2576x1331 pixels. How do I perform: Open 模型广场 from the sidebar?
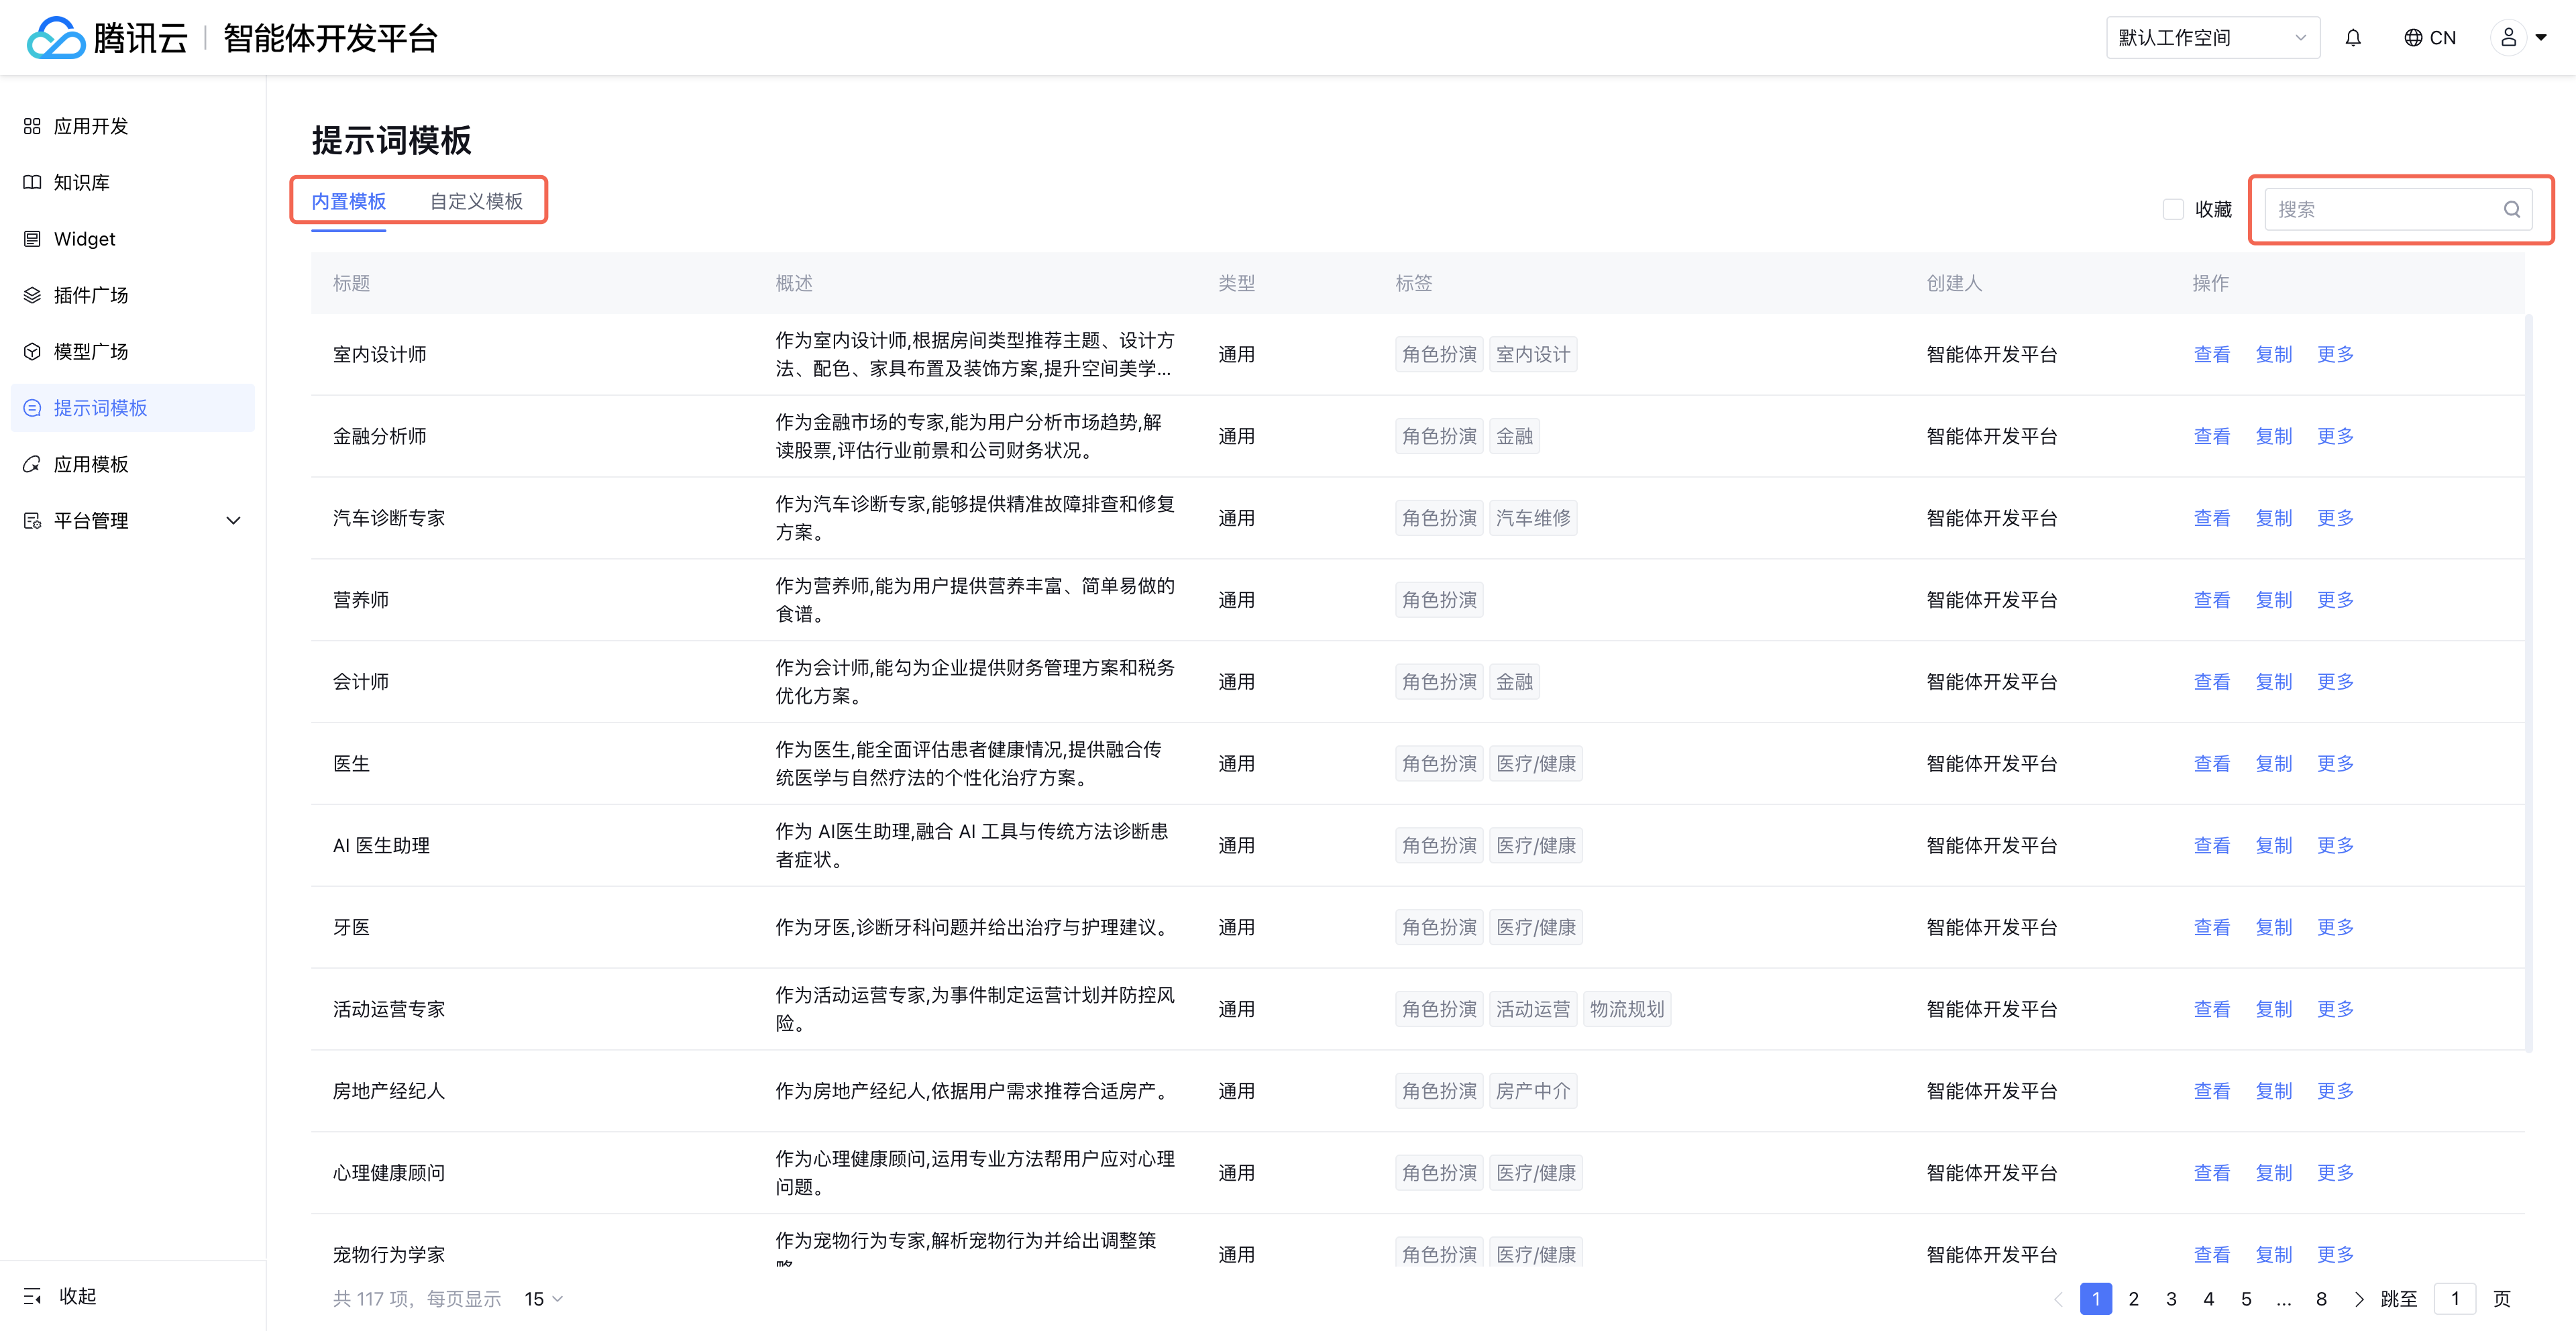[90, 351]
